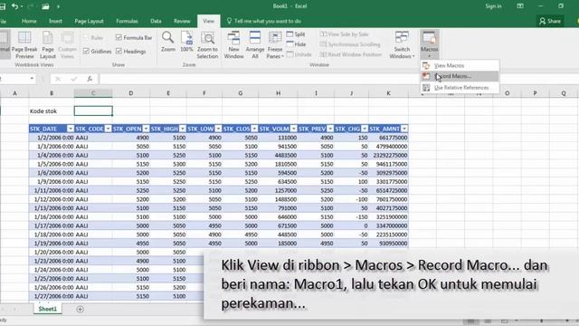Select column D header
Screen dimensions: 579x326
[x=130, y=93]
